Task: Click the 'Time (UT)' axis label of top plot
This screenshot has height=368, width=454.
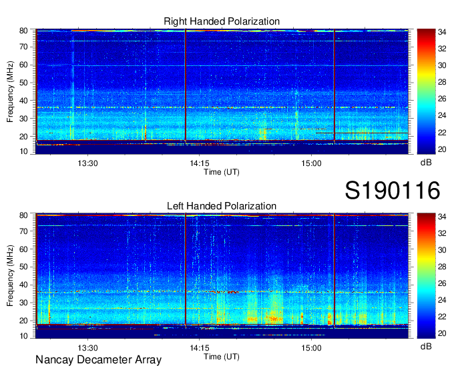Action: pyautogui.click(x=222, y=172)
